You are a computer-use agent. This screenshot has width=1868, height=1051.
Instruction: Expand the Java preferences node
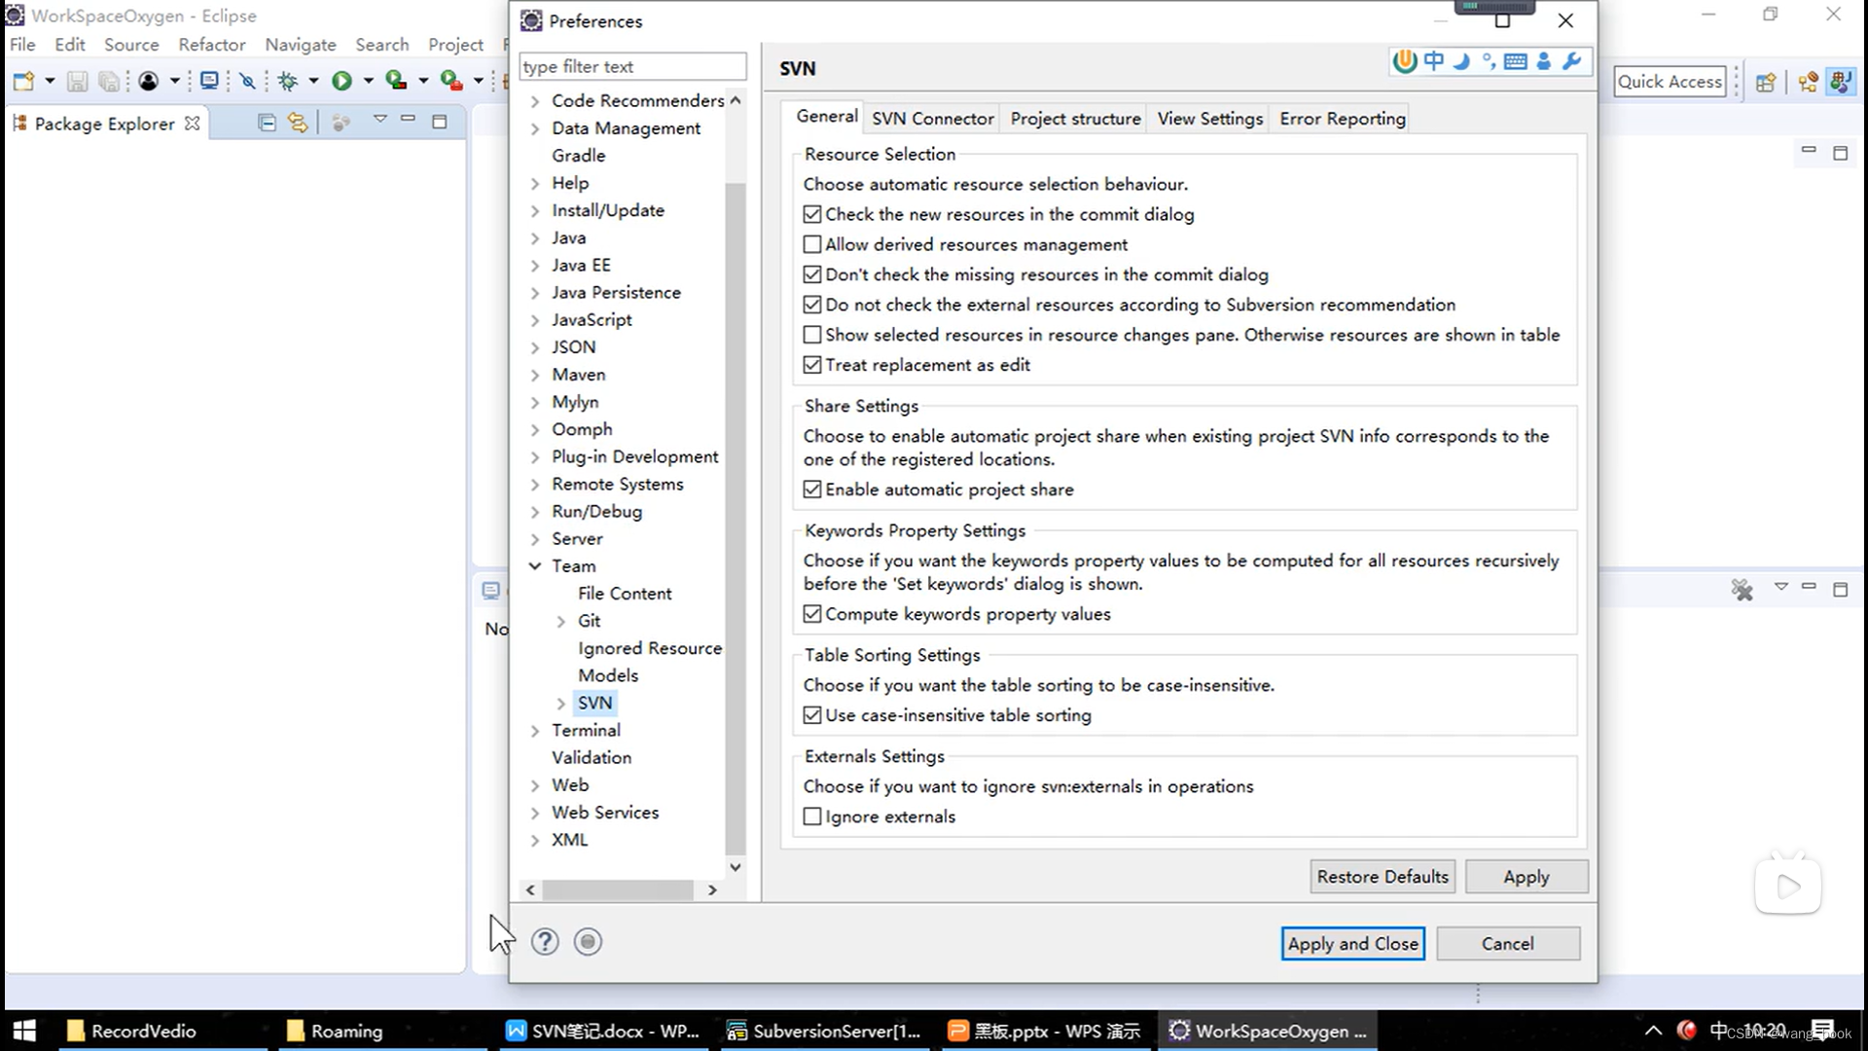point(535,237)
